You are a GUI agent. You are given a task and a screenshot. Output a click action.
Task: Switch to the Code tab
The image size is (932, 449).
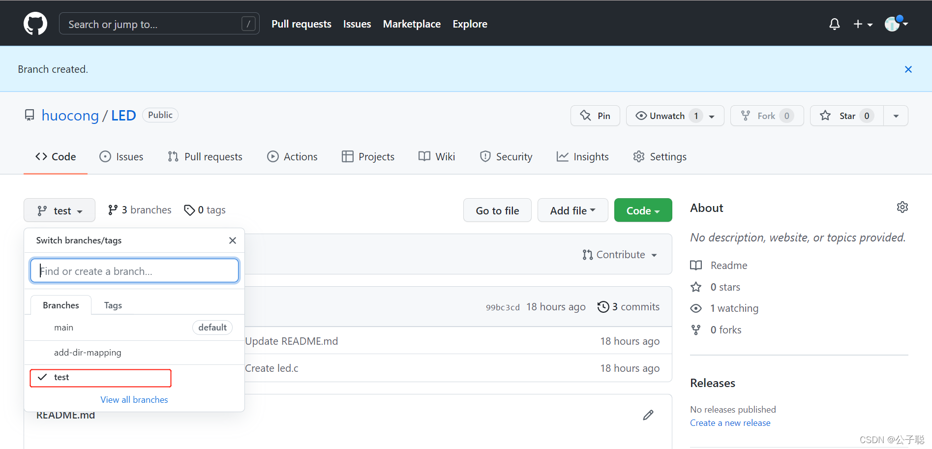click(x=56, y=156)
